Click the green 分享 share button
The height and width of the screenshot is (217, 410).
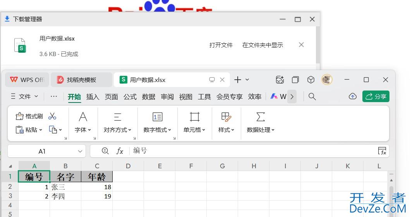376,96
